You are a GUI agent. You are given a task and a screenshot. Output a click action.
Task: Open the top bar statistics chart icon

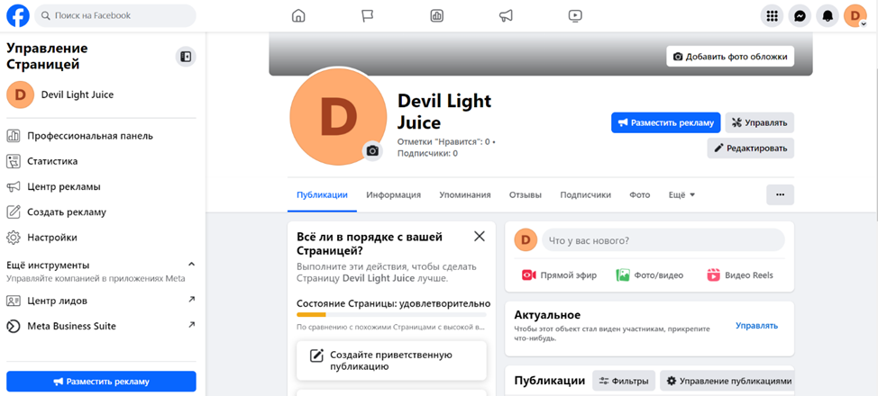coord(437,15)
